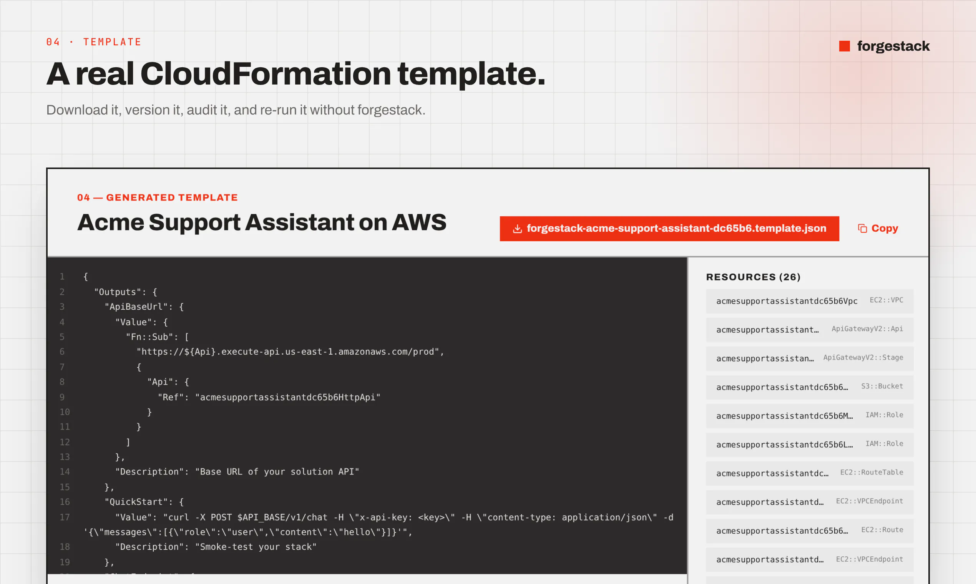976x584 pixels.
Task: Select the ApiGatewayV2::Api resource row
Action: click(810, 330)
